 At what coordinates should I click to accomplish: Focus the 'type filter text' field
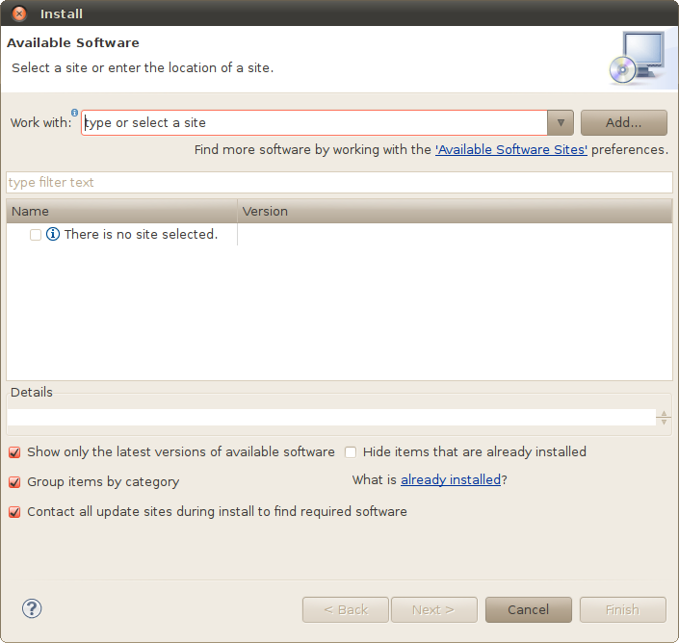point(339,183)
